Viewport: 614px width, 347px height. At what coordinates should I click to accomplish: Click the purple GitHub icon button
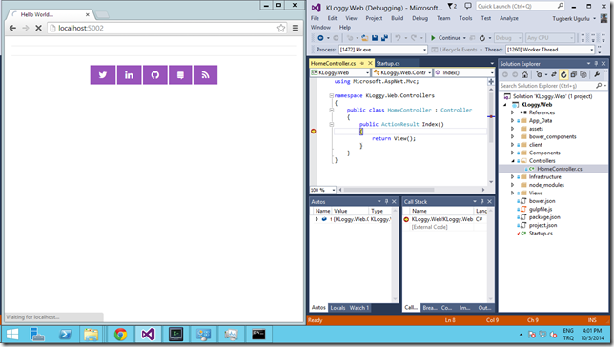coord(155,74)
